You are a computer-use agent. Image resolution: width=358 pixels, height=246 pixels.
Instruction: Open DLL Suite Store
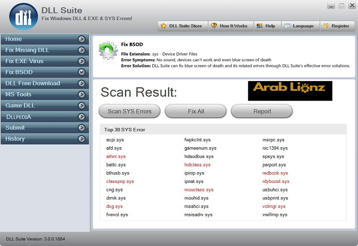coord(183,26)
